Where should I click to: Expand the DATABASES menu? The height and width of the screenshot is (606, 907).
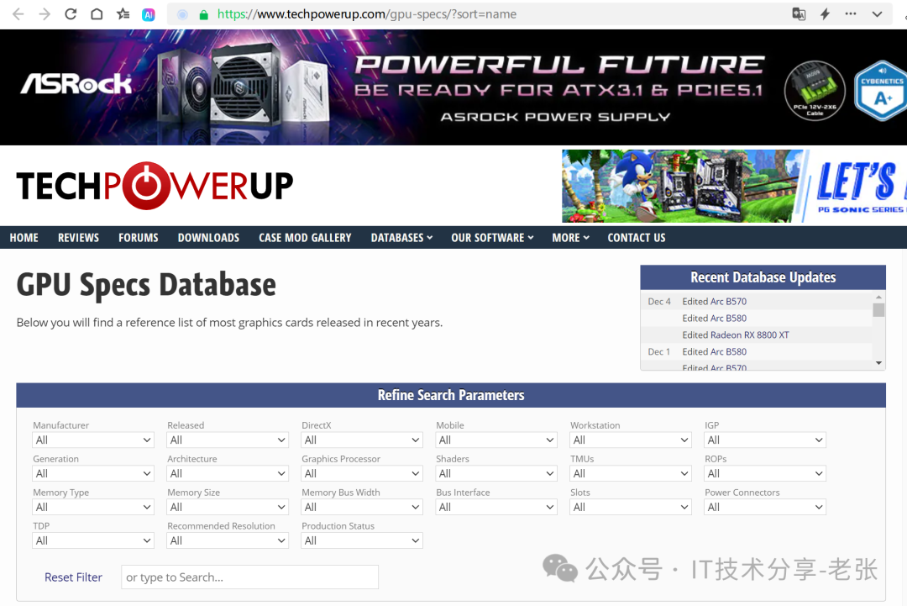click(401, 238)
